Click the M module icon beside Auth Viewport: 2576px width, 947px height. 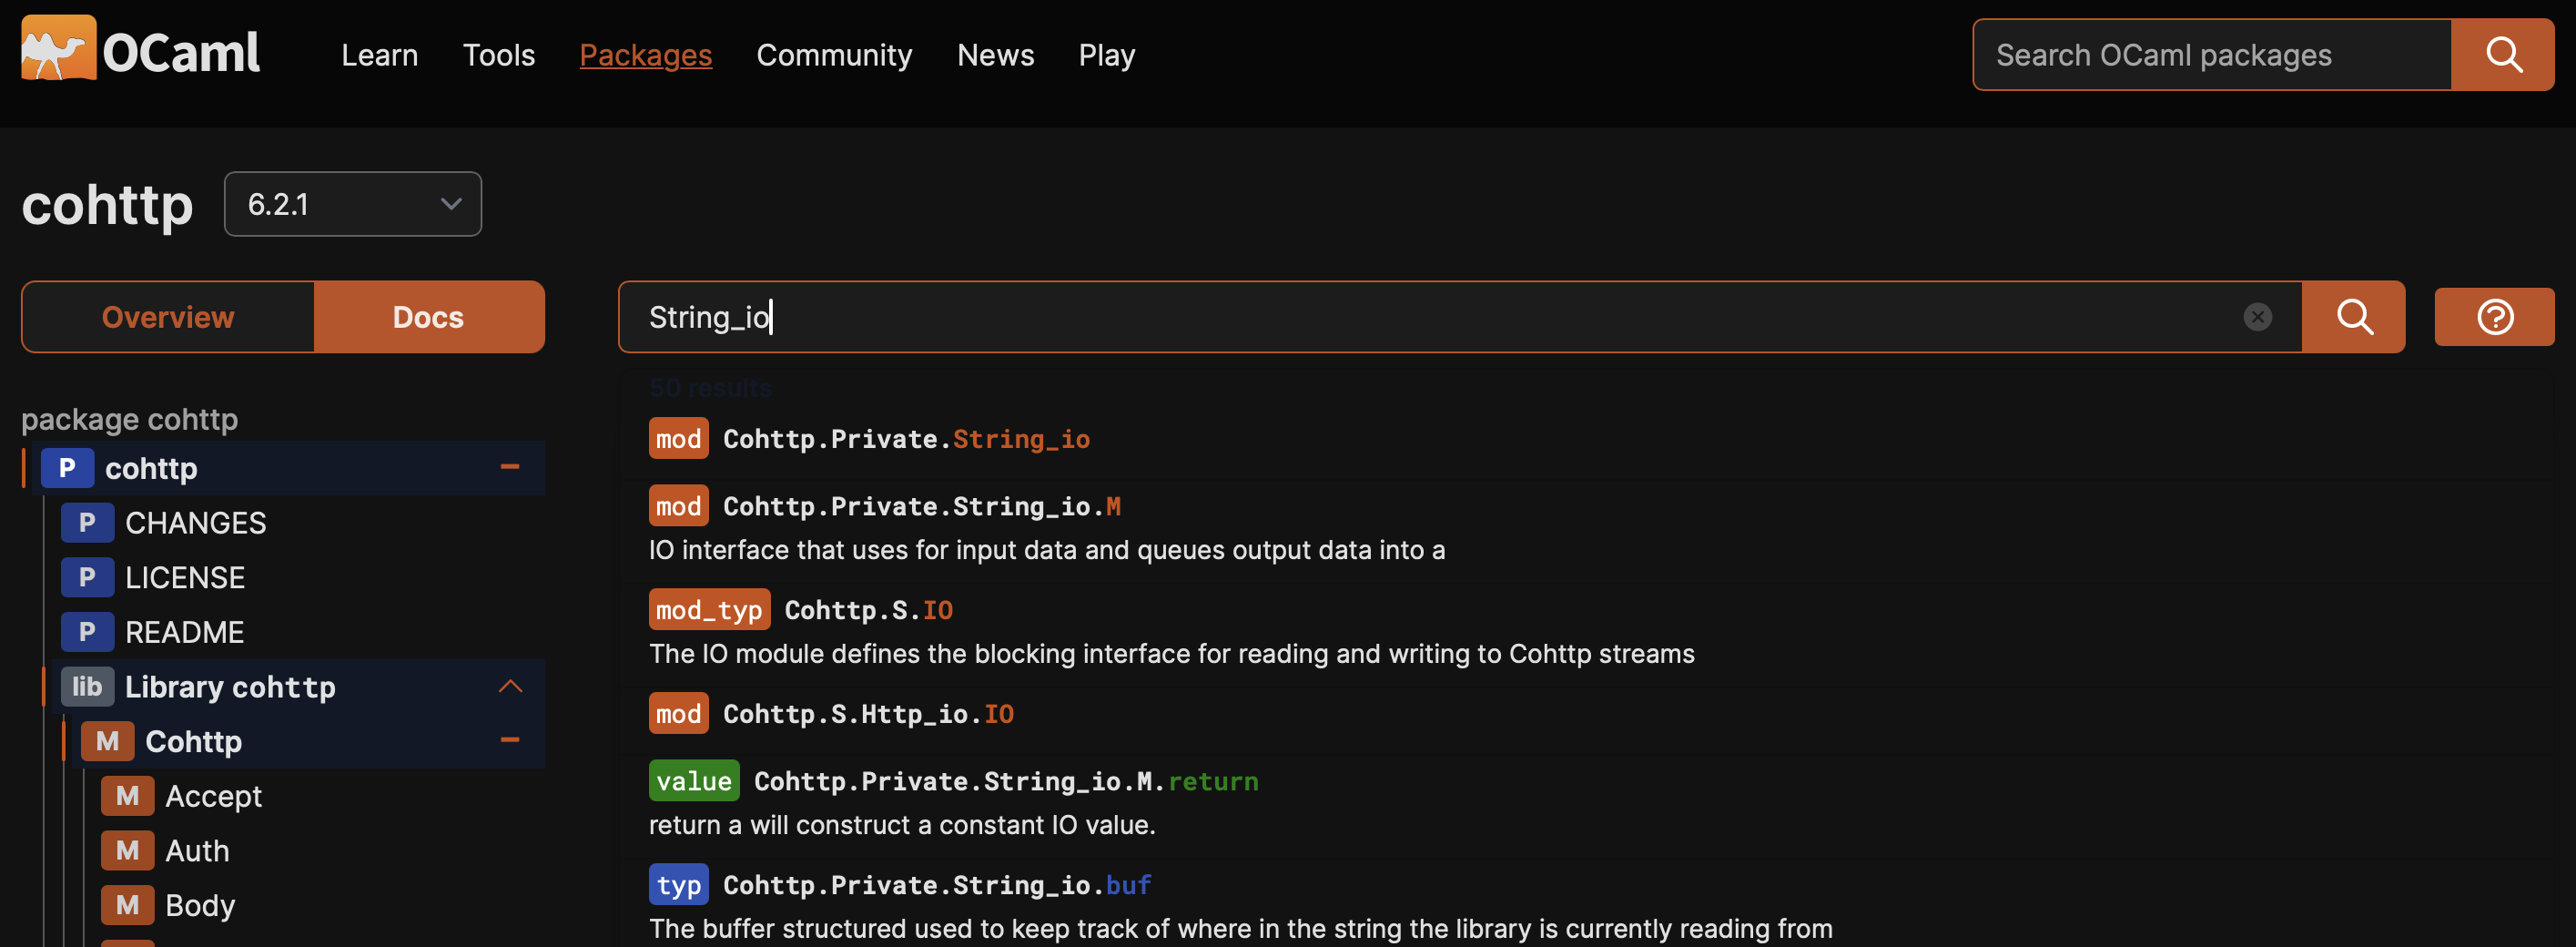click(x=127, y=850)
